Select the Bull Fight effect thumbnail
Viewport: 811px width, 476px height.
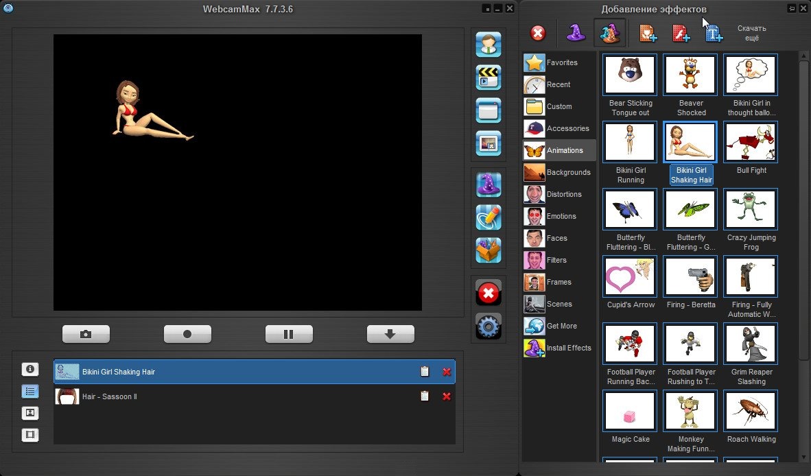751,143
